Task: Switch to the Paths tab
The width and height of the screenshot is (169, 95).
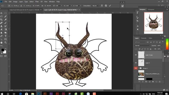Action: click(150, 38)
